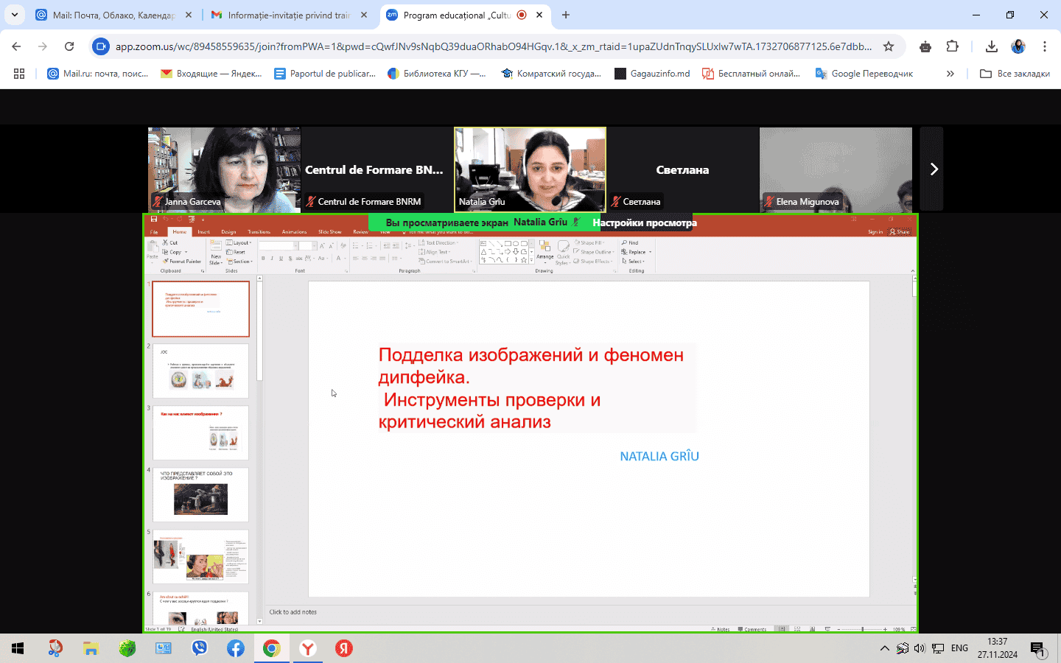Click the Yandex Browser taskbar icon
This screenshot has height=663, width=1061.
[x=308, y=648]
